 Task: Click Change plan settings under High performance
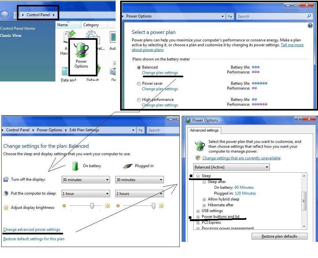[160, 105]
